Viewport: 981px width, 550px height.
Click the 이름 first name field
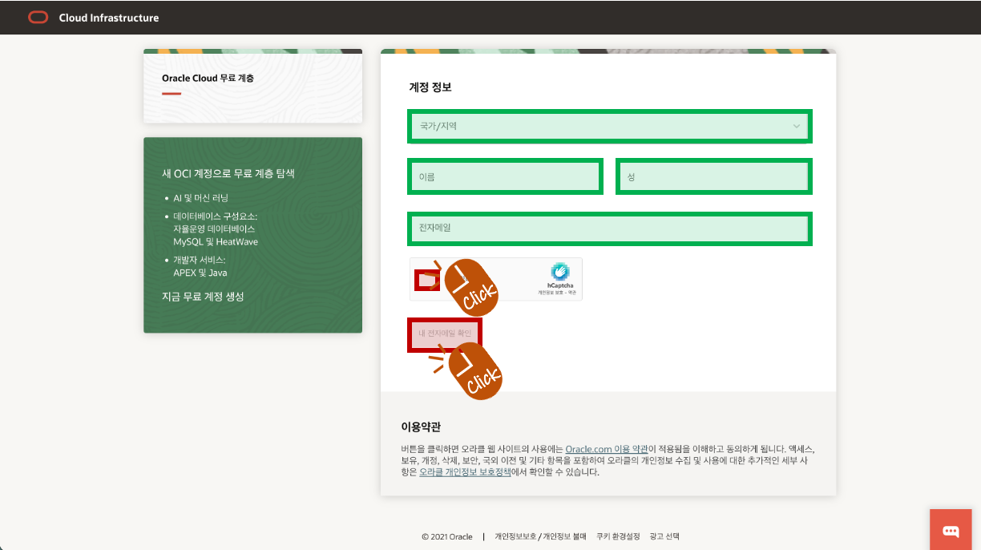click(x=505, y=176)
